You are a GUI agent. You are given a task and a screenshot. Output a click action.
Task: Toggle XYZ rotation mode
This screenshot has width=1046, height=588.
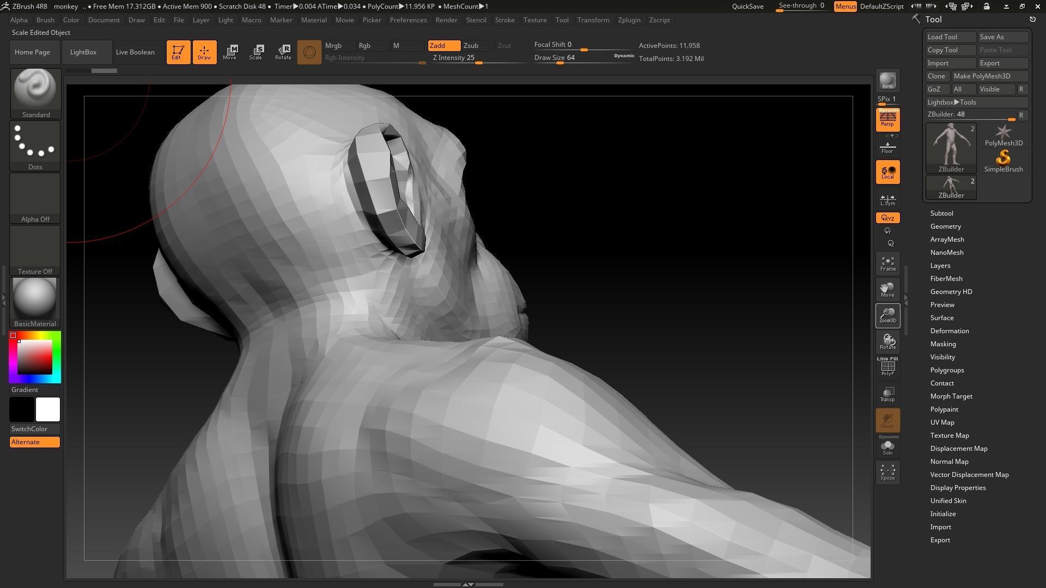(887, 218)
